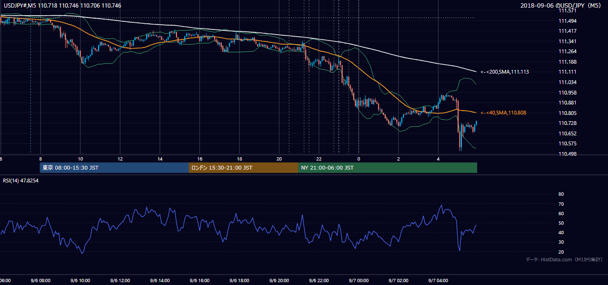Click hour label 18 above the session bars
This screenshot has width=608, height=285.
pos(239,159)
